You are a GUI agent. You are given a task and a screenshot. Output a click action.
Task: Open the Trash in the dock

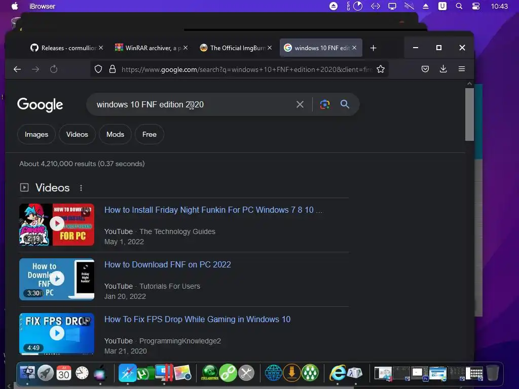493,373
